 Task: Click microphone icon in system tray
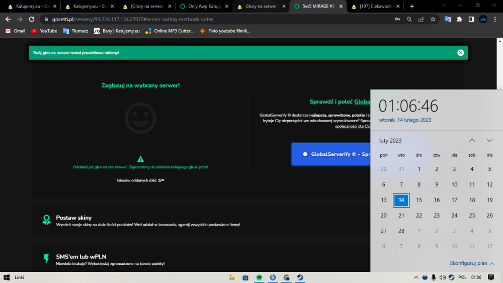click(x=434, y=277)
